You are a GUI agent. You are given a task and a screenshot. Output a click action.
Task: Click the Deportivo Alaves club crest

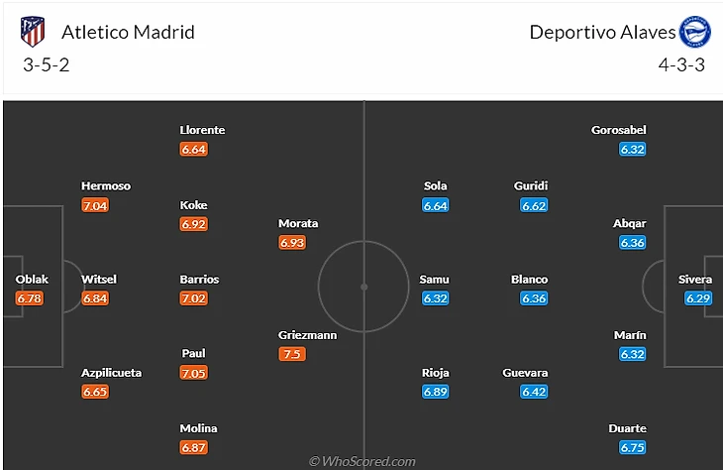tap(691, 32)
